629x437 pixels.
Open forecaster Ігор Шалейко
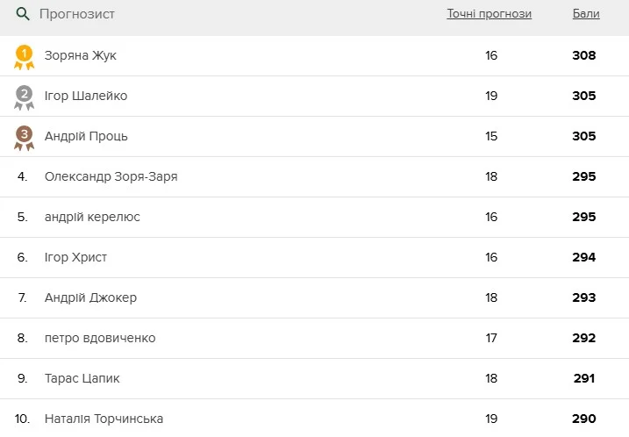coord(85,96)
